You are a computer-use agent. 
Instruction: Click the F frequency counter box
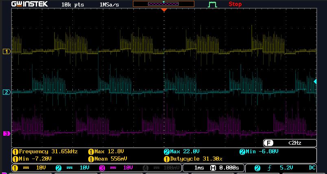(x=290, y=143)
